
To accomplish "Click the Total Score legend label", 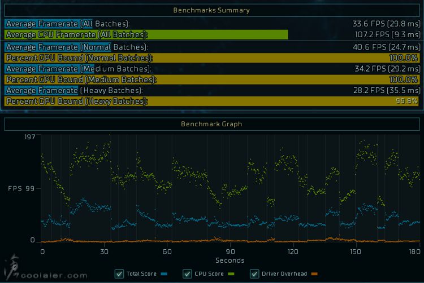I will click(x=141, y=274).
